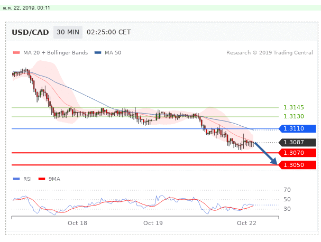Click the RSI 50 axis value
Image resolution: width=321 pixels, height=242 pixels.
(287, 199)
